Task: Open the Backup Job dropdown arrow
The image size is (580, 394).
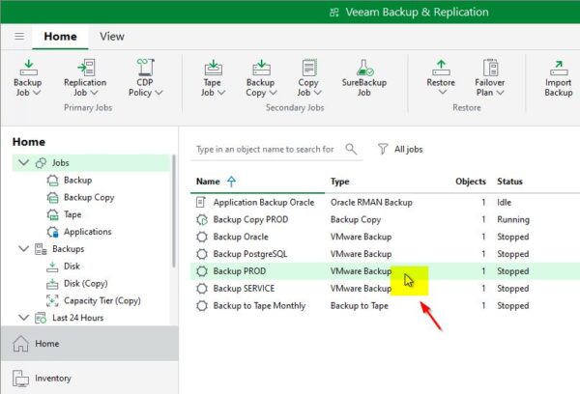Action: point(37,93)
